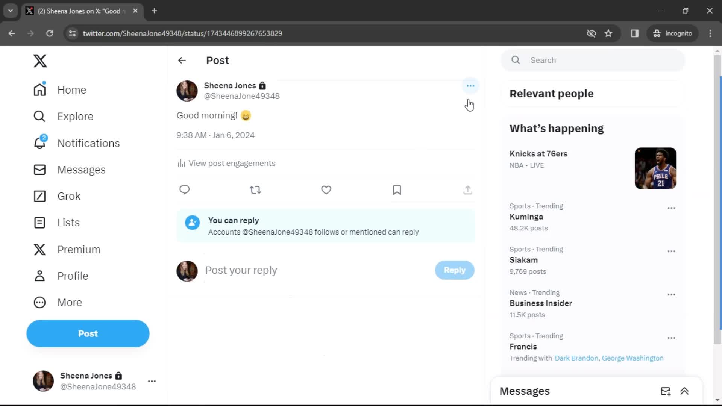The image size is (722, 406).
Task: Open options for Business Insider trend
Action: pyautogui.click(x=671, y=294)
